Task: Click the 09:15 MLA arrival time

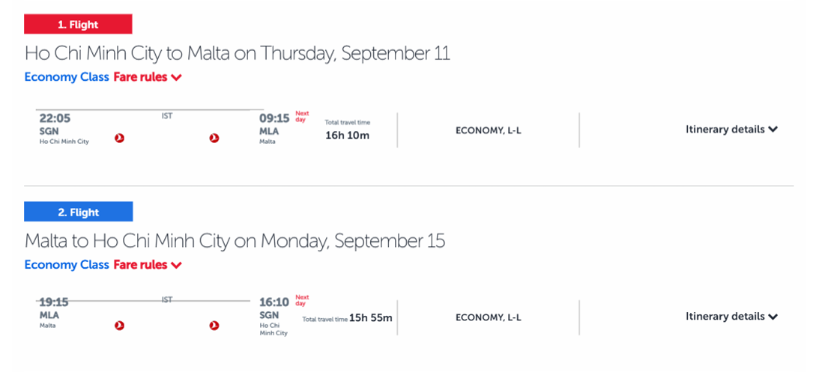Action: (274, 118)
